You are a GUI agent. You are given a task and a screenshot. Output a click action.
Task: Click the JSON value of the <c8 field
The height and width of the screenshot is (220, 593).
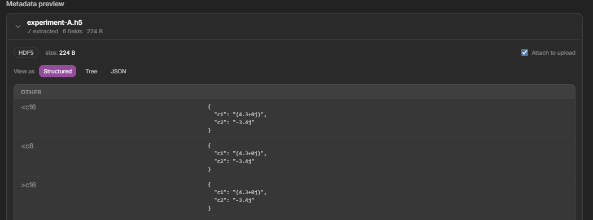pos(238,157)
